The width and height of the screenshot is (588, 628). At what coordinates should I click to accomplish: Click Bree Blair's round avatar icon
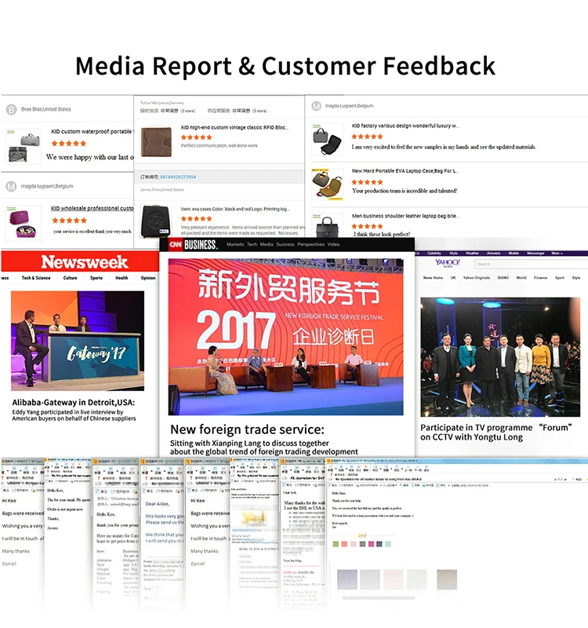click(x=12, y=109)
